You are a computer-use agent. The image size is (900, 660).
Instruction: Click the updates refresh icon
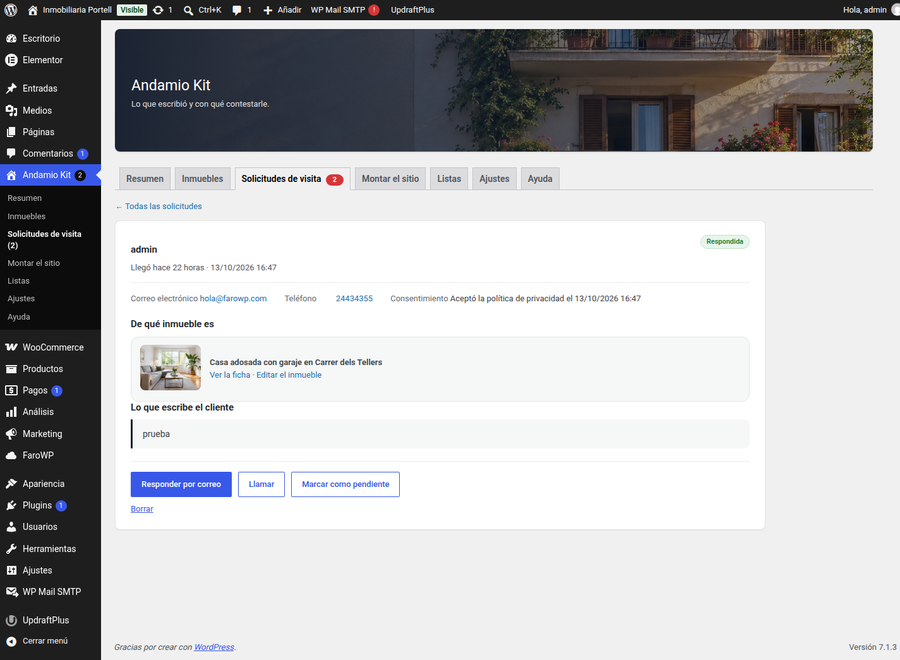pyautogui.click(x=158, y=10)
